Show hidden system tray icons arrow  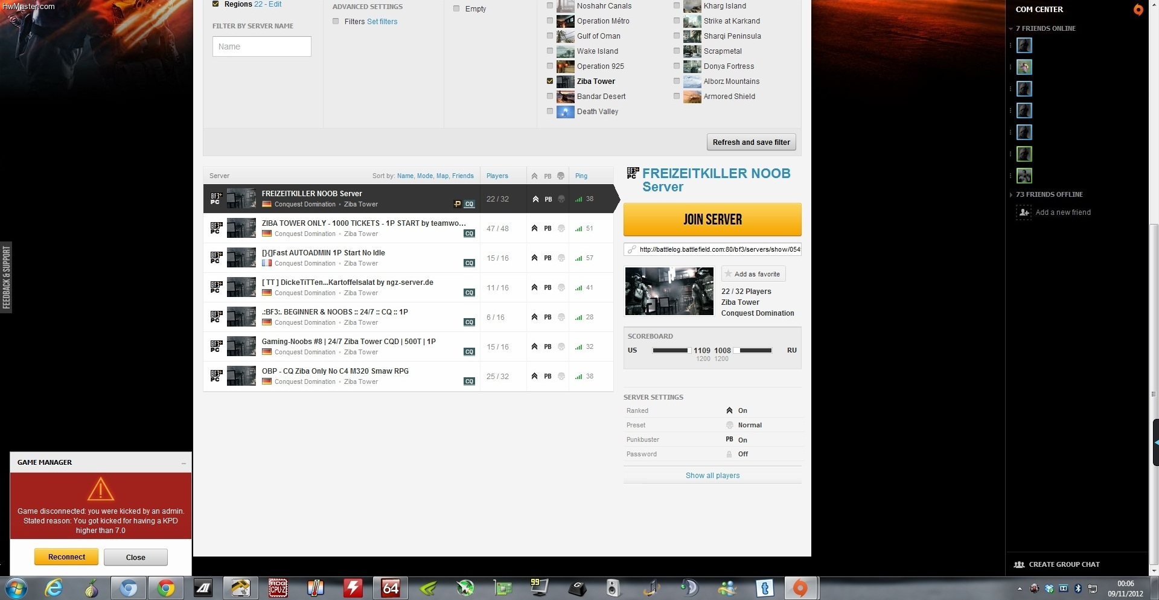click(x=1020, y=589)
